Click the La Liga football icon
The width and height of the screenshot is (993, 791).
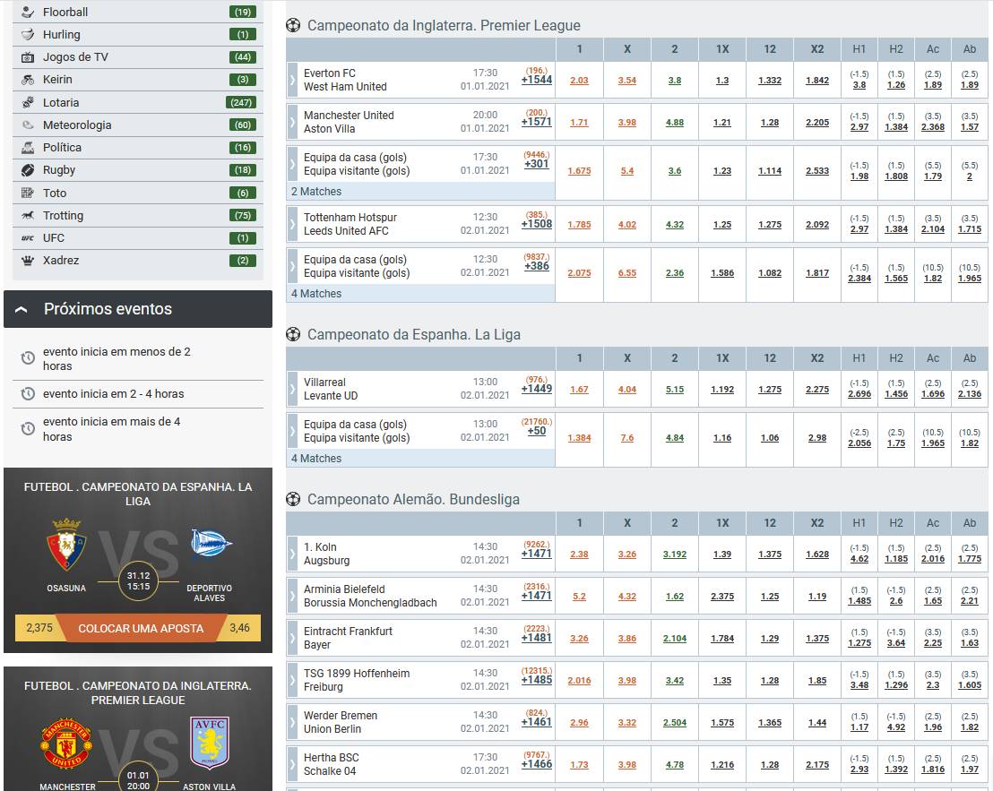[292, 334]
